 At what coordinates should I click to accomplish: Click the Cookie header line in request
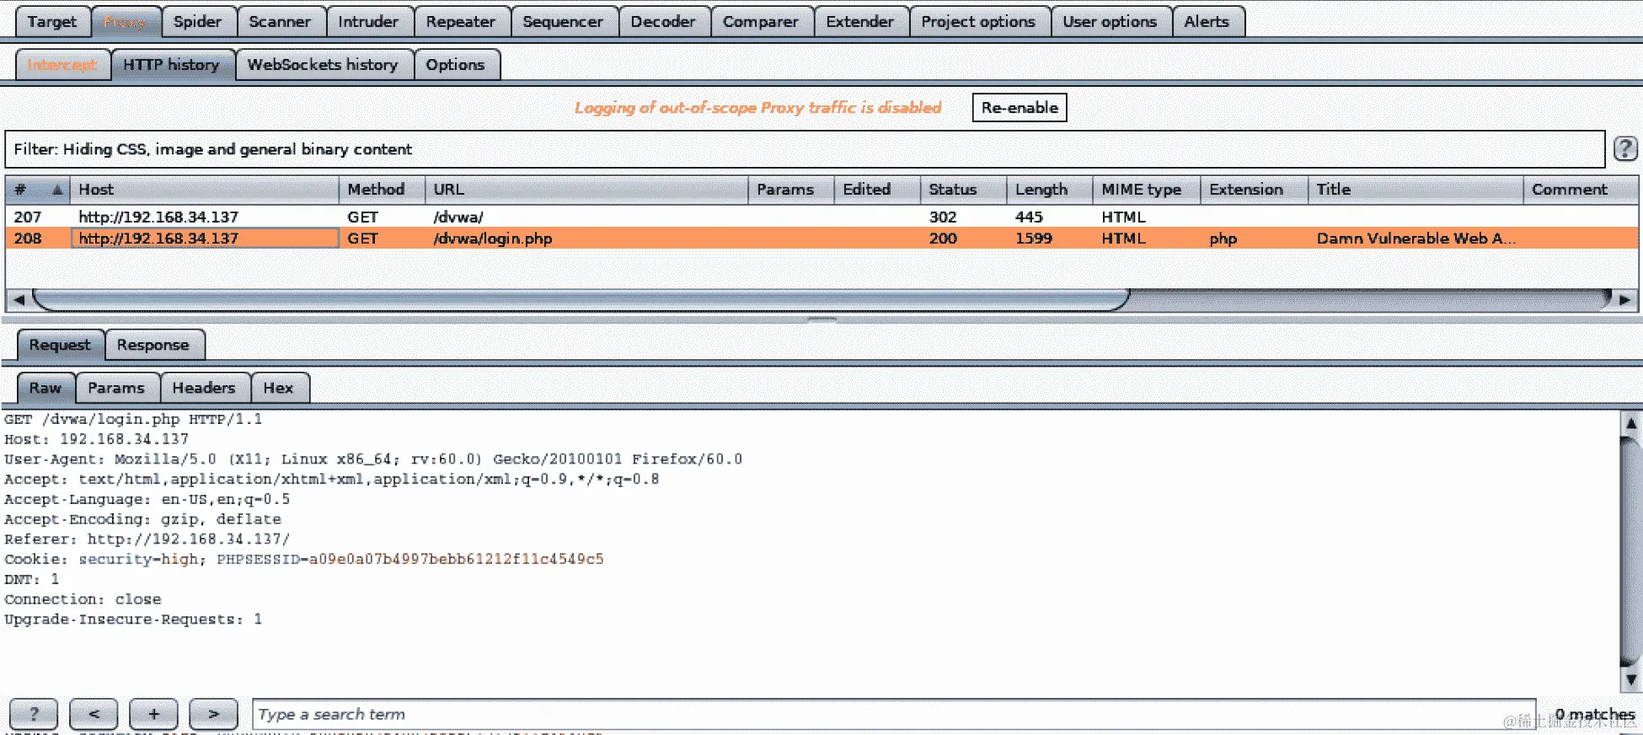click(304, 560)
